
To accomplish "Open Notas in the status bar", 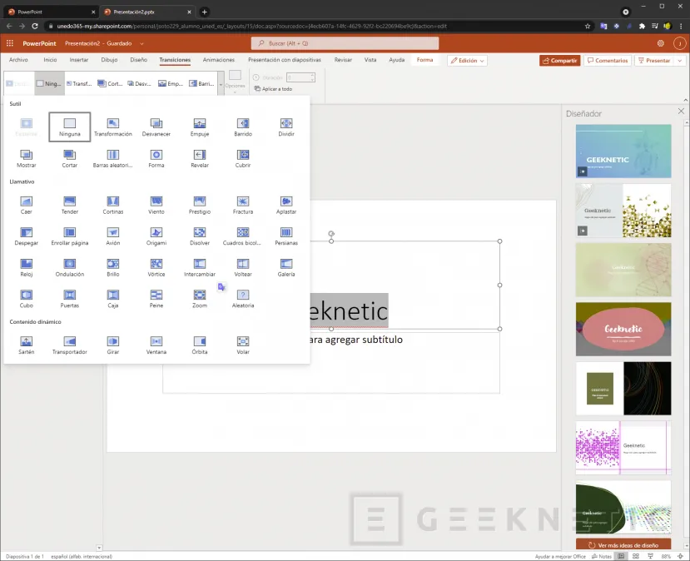I will click(602, 557).
